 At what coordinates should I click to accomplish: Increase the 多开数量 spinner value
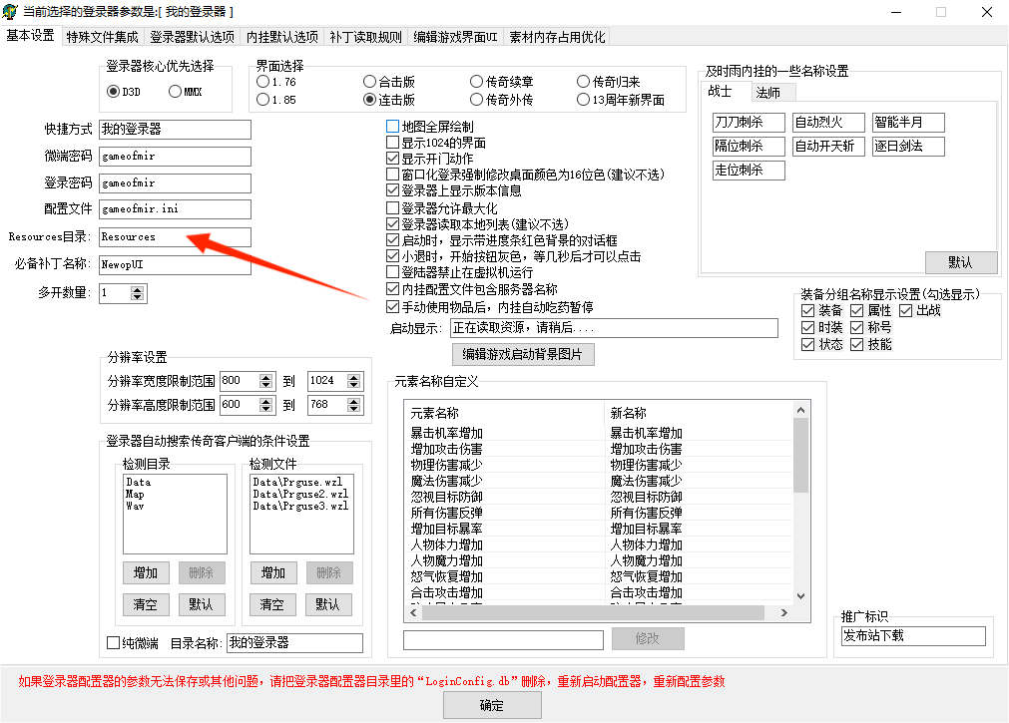[x=138, y=289]
